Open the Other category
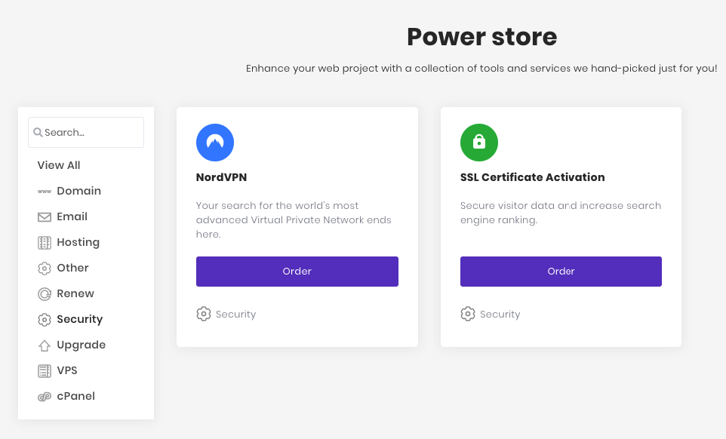726x439 pixels. [x=72, y=269]
